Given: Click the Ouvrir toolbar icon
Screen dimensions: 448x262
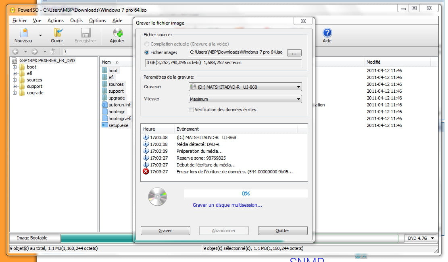Looking at the screenshot, I should 57,33.
